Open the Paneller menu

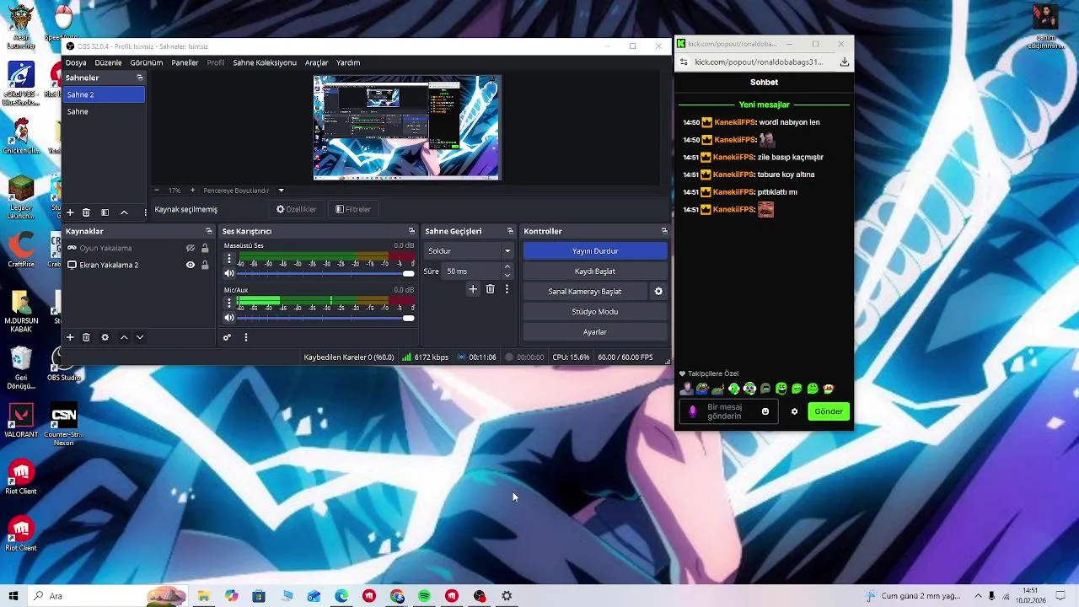(185, 62)
